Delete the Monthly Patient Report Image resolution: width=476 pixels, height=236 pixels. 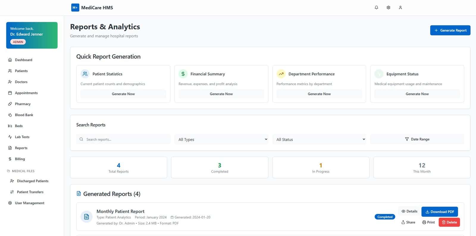(449, 222)
